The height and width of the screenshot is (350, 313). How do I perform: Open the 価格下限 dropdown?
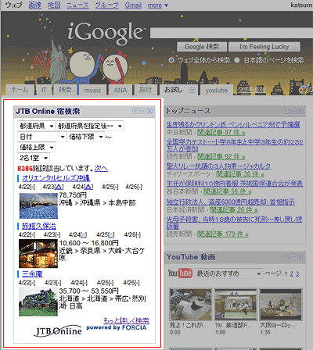coord(86,137)
